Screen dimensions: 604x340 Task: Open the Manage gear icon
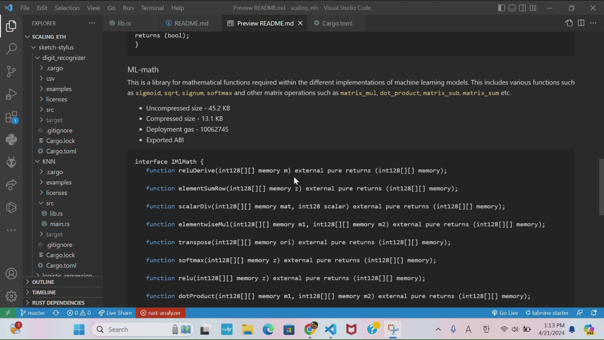click(11, 296)
